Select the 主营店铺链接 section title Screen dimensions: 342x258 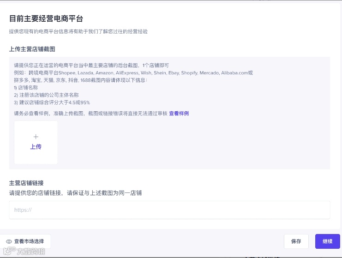[x=26, y=183]
